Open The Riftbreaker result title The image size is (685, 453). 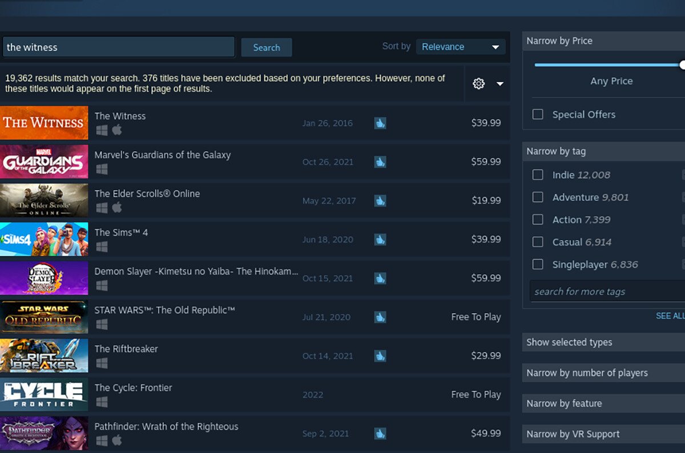pos(126,349)
